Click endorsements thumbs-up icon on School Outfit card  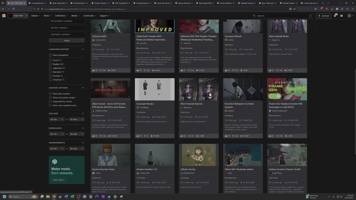click(93, 70)
